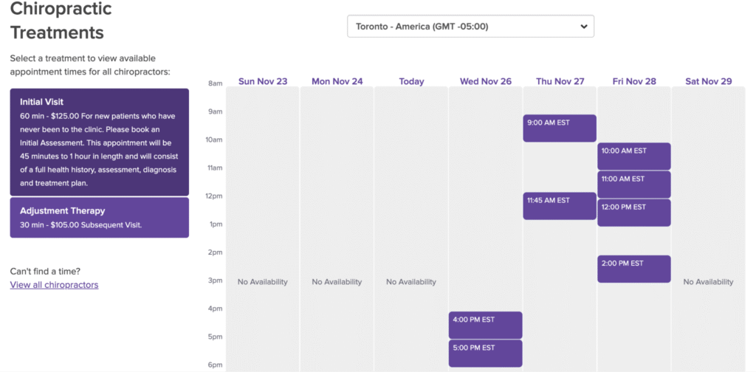Screen dimensions: 756x372
Task: Click the Wed Nov 26 column header
Action: tap(485, 81)
